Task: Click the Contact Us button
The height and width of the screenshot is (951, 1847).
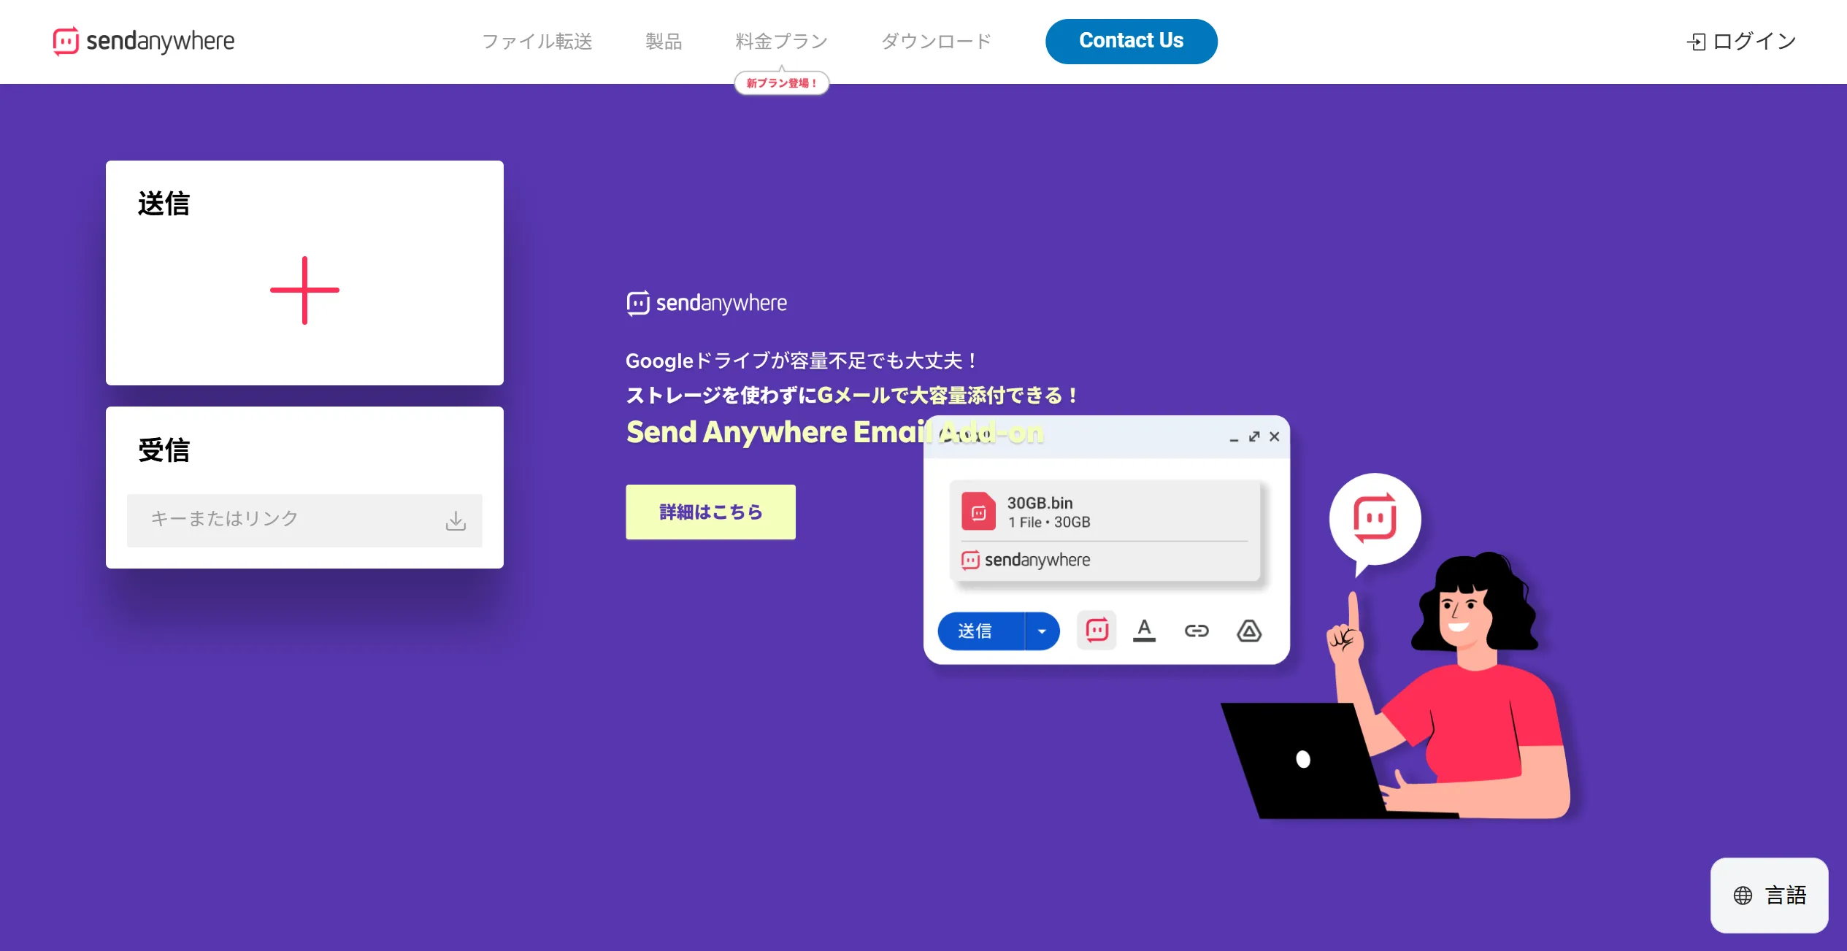Action: coord(1131,41)
